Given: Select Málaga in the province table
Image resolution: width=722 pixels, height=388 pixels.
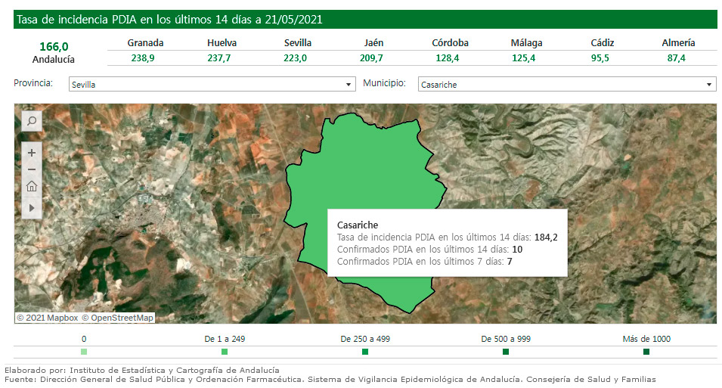Looking at the screenshot, I should pyautogui.click(x=526, y=43).
